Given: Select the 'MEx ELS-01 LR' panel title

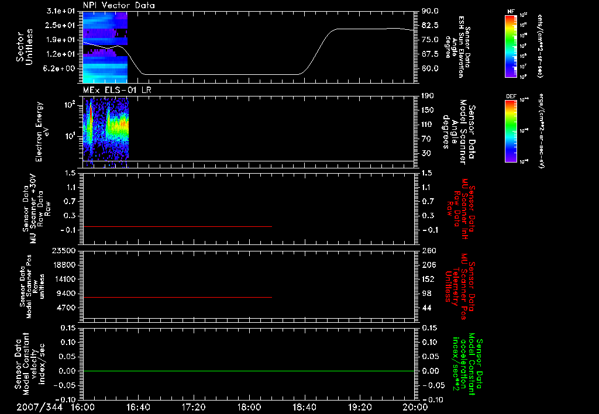Looking at the screenshot, I should point(117,90).
